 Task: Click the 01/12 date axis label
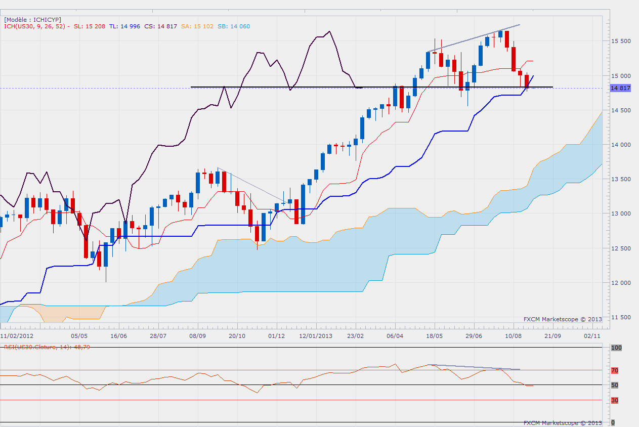tap(277, 335)
